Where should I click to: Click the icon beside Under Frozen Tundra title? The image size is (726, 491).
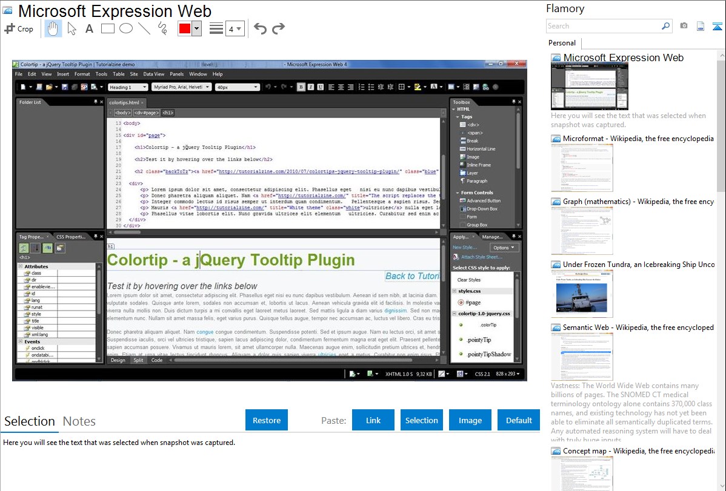coord(556,264)
